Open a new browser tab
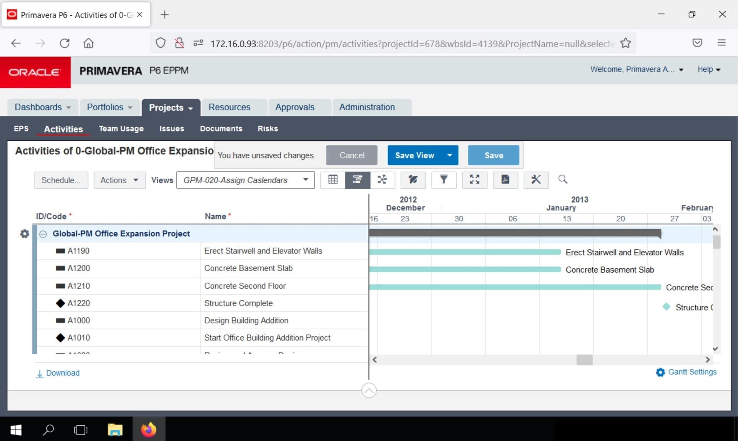Viewport: 738px width, 441px height. click(x=165, y=15)
